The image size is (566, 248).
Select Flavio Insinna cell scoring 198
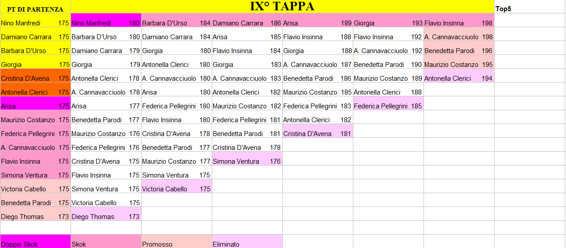pos(458,23)
